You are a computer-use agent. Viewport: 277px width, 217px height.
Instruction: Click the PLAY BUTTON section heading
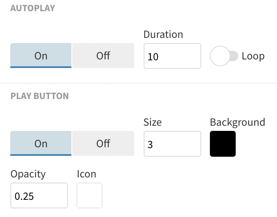tap(40, 96)
